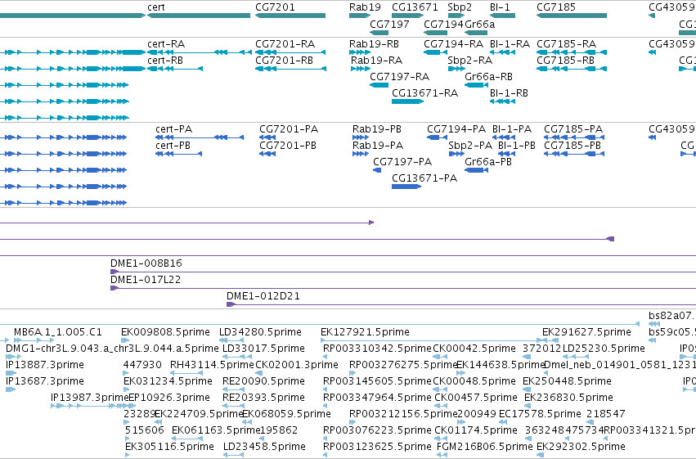Click the Sbp2 gene label

[460, 7]
